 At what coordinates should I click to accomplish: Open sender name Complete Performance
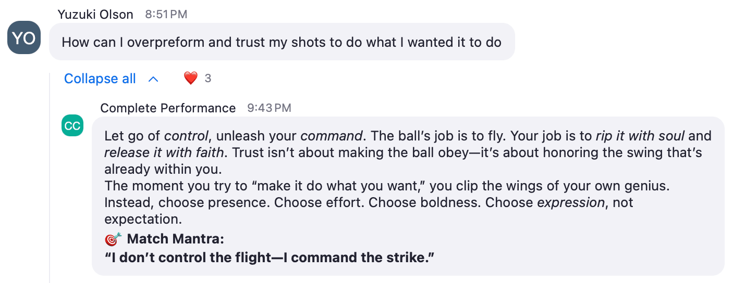[168, 108]
